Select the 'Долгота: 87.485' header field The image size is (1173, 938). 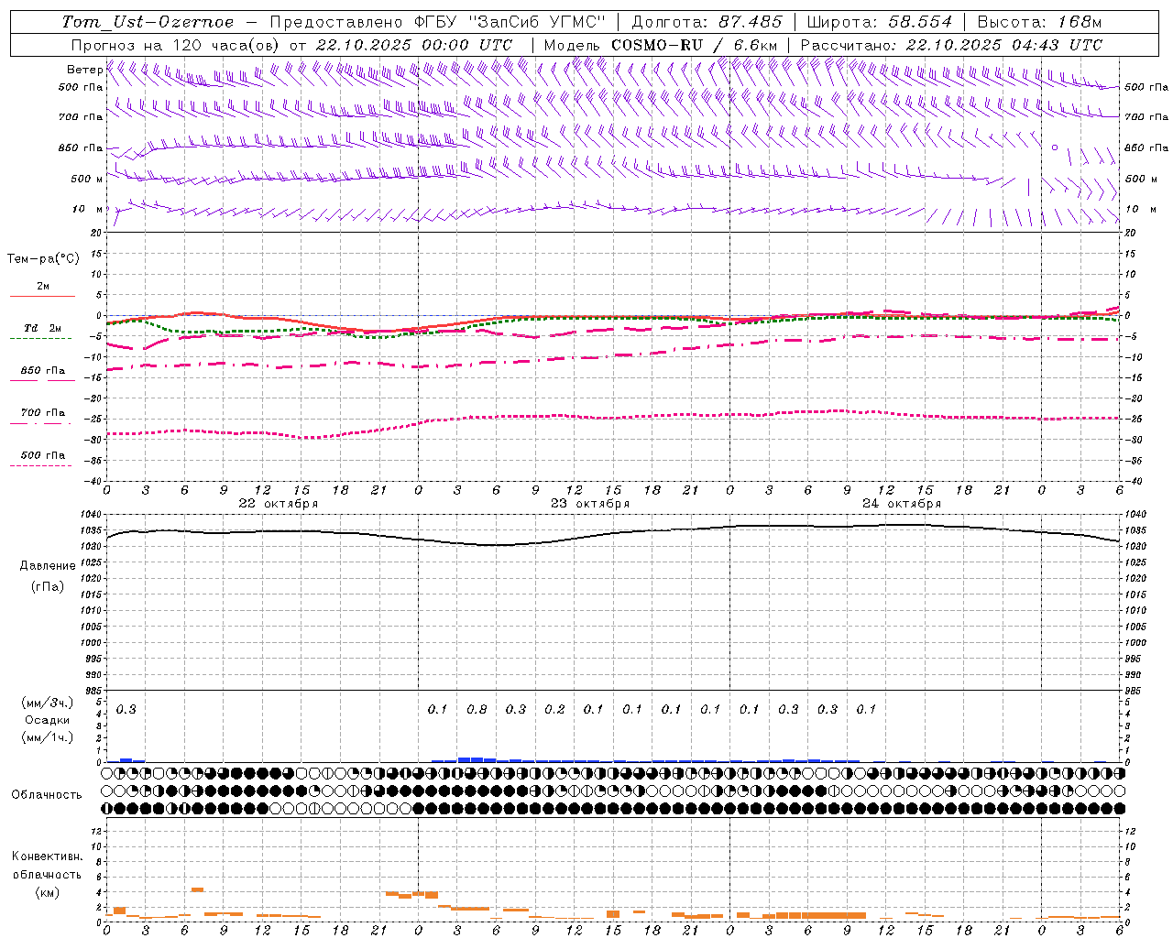[x=707, y=22]
